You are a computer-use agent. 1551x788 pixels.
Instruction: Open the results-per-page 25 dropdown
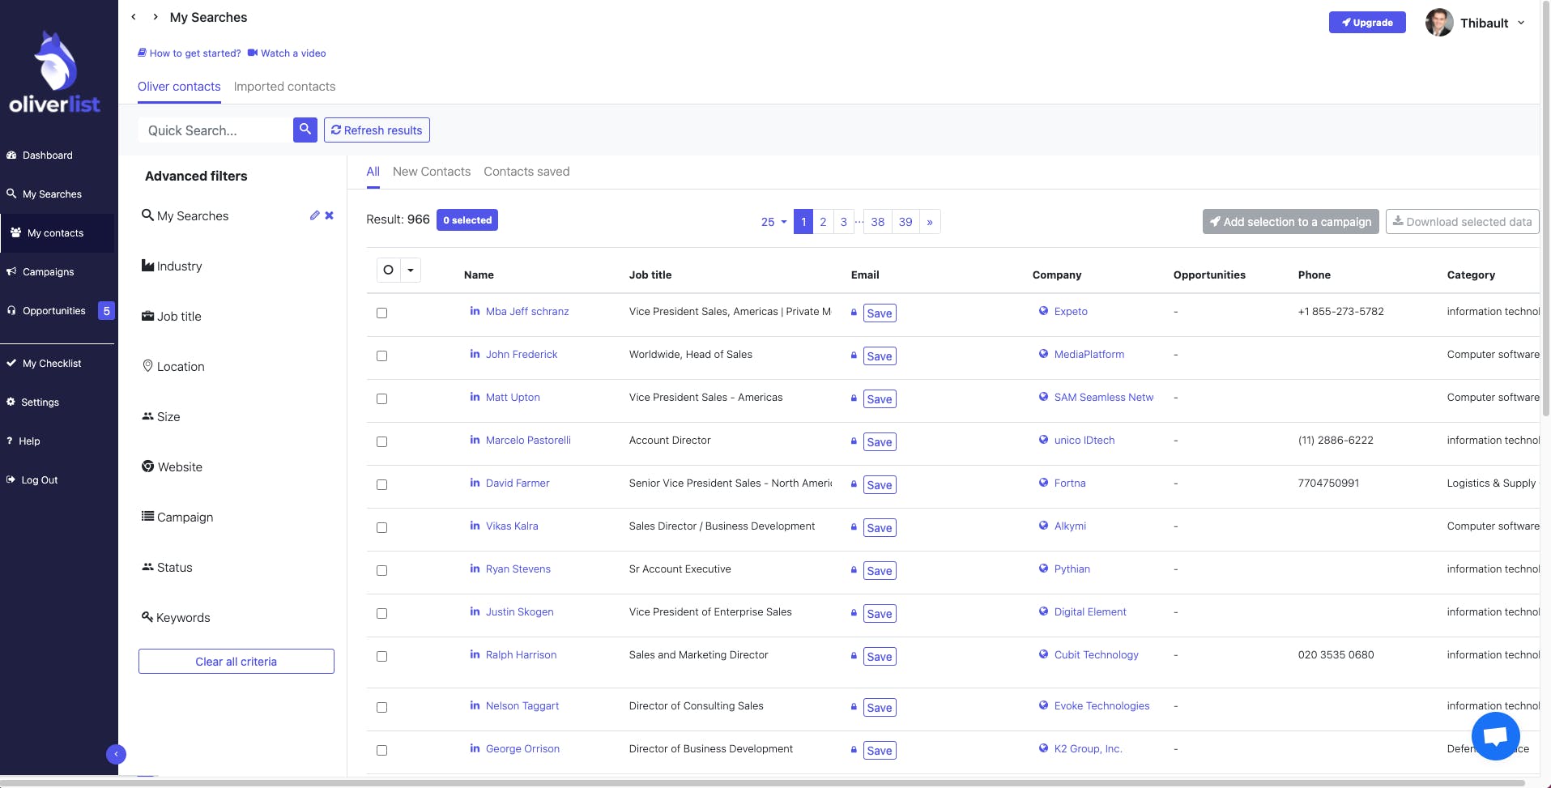click(773, 222)
